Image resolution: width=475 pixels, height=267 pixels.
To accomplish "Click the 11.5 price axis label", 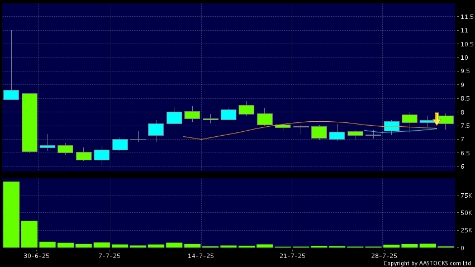I will pyautogui.click(x=467, y=17).
